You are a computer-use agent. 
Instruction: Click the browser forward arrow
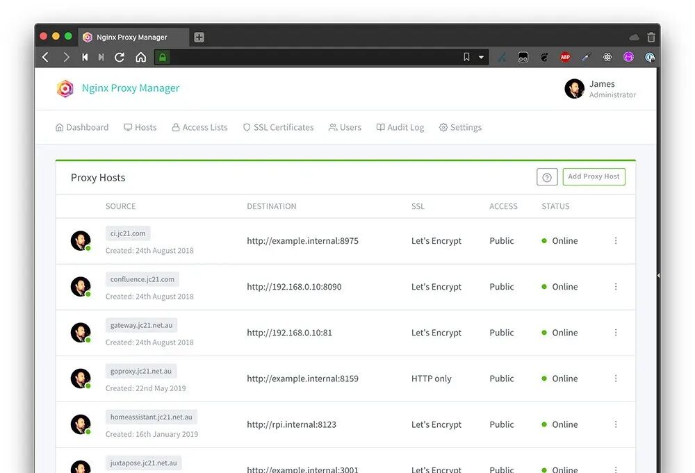click(x=66, y=57)
